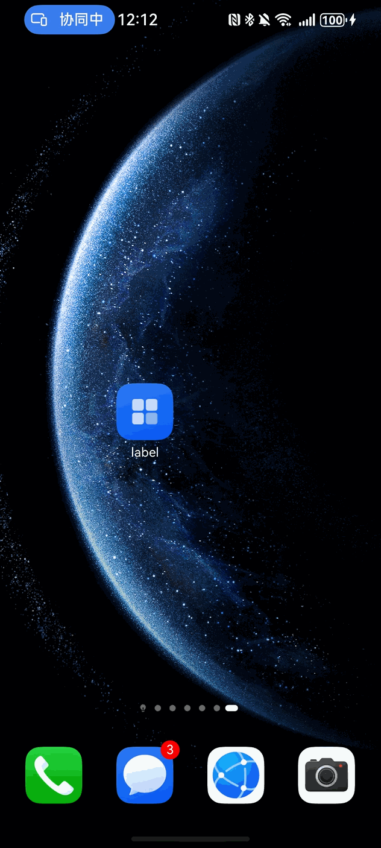Open Messages app with 3 unread badge

point(145,775)
